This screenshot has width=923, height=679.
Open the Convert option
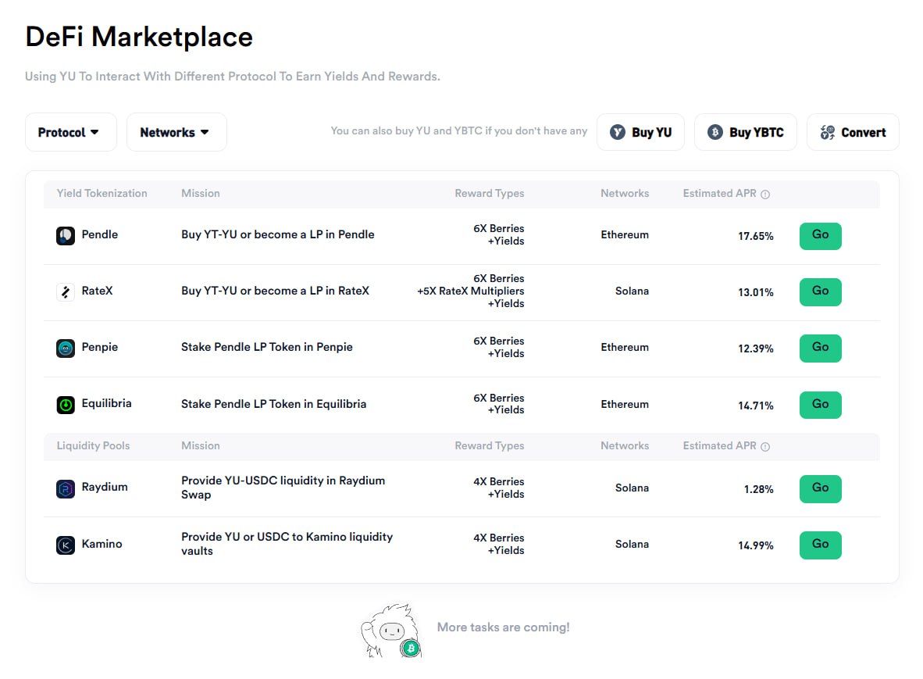[853, 132]
